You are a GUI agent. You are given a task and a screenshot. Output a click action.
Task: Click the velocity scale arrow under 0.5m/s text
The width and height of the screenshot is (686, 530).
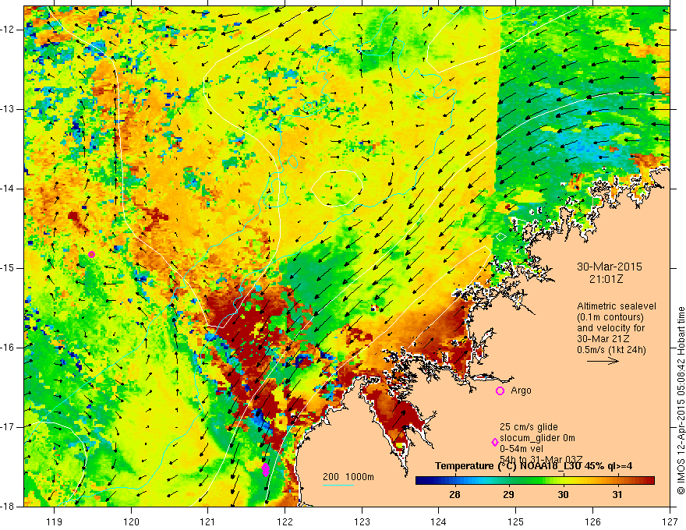click(603, 361)
